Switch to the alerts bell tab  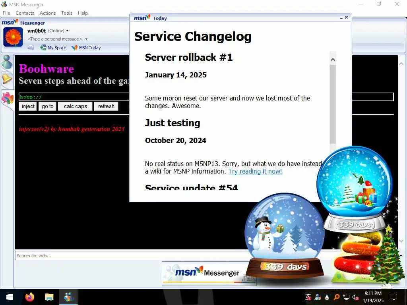point(7,79)
